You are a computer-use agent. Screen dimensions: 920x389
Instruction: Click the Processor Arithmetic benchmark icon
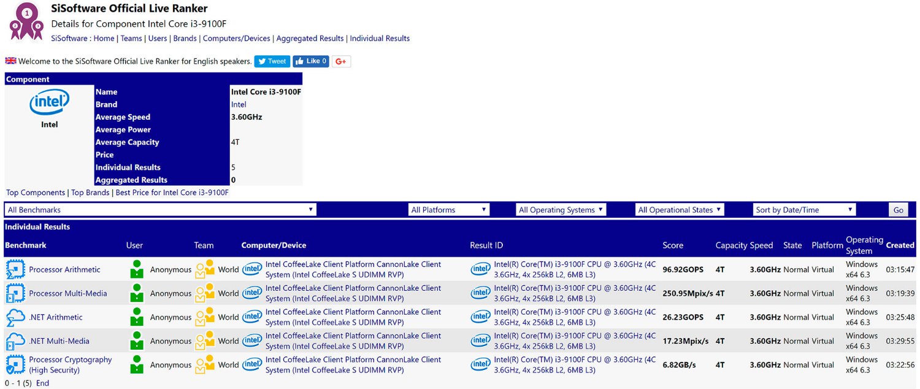15,269
